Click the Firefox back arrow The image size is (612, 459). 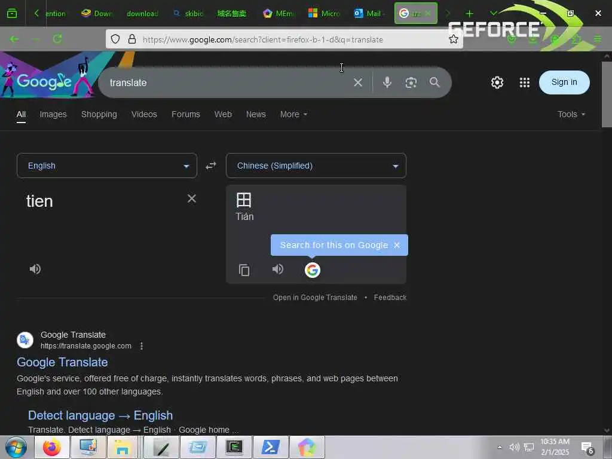[14, 39]
